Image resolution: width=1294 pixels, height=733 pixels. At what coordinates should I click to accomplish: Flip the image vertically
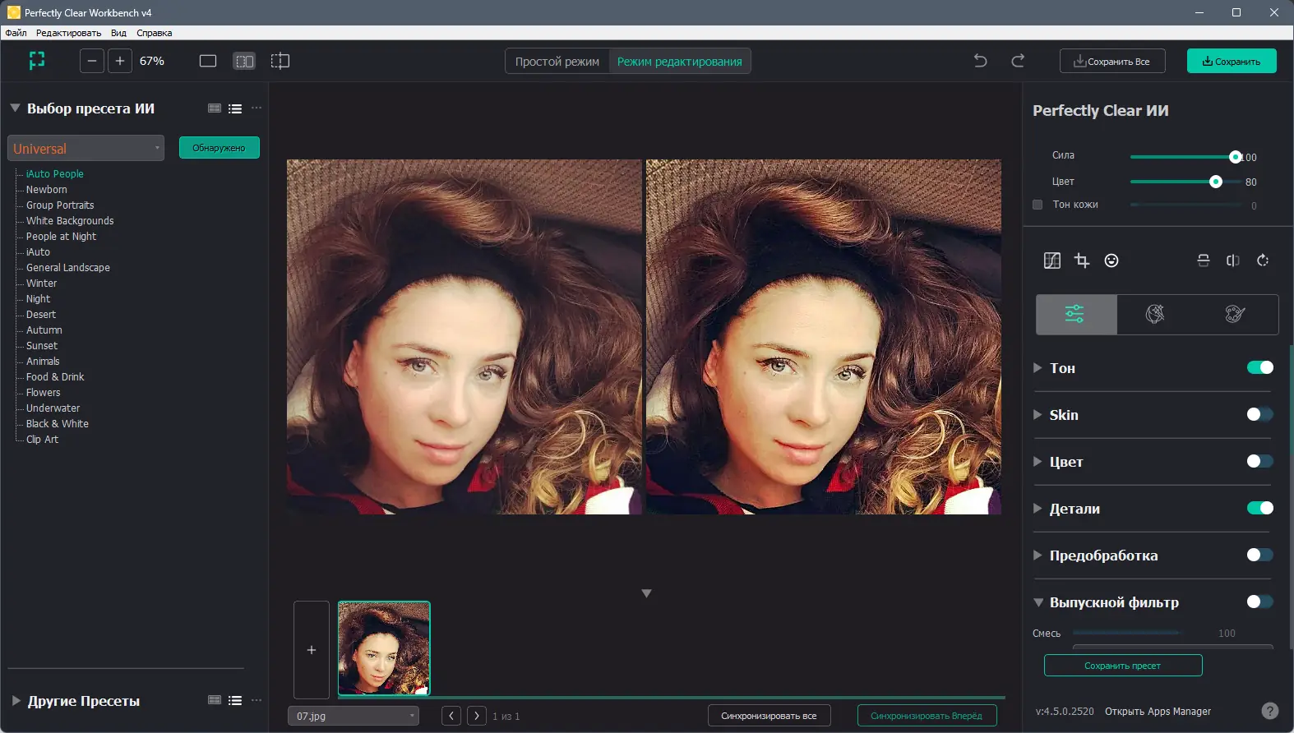(x=1204, y=260)
